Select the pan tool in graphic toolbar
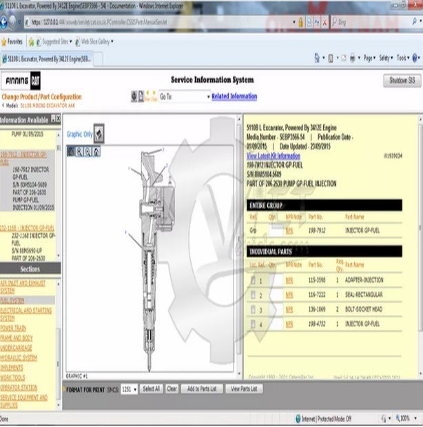This screenshot has height=427, width=423. 71,152
